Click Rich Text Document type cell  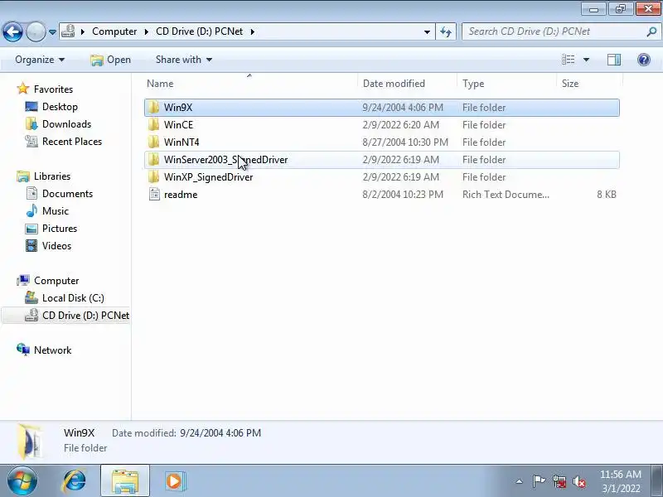[x=506, y=195]
